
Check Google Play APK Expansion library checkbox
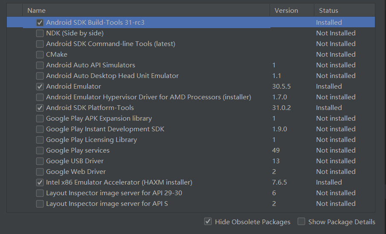coord(40,118)
